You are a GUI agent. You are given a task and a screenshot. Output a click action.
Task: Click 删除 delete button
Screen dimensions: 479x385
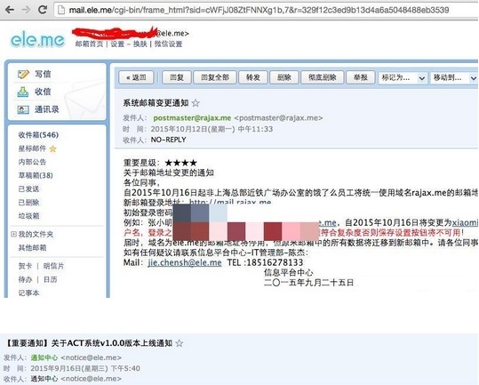pos(284,77)
